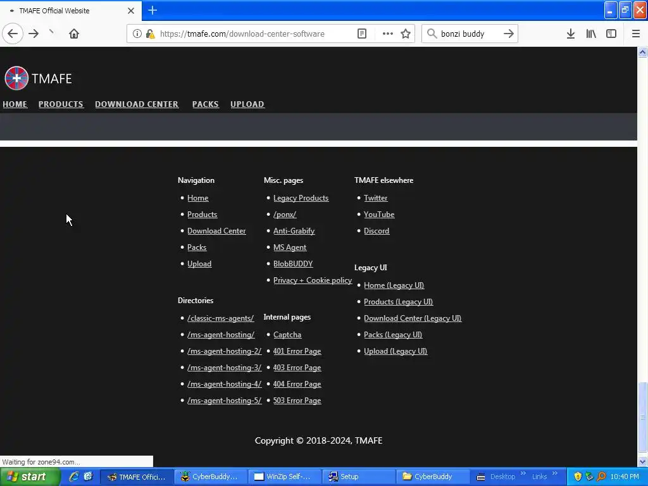This screenshot has width=648, height=486.
Task: Open a new browser tab
Action: tap(153, 10)
